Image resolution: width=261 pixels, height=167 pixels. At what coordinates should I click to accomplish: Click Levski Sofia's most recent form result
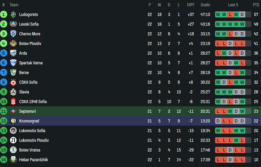[242, 24]
